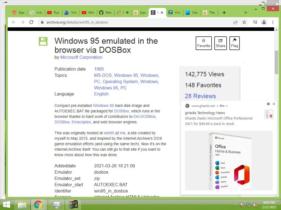Click the Share button on the page
The width and height of the screenshot is (281, 210).
pos(220,43)
